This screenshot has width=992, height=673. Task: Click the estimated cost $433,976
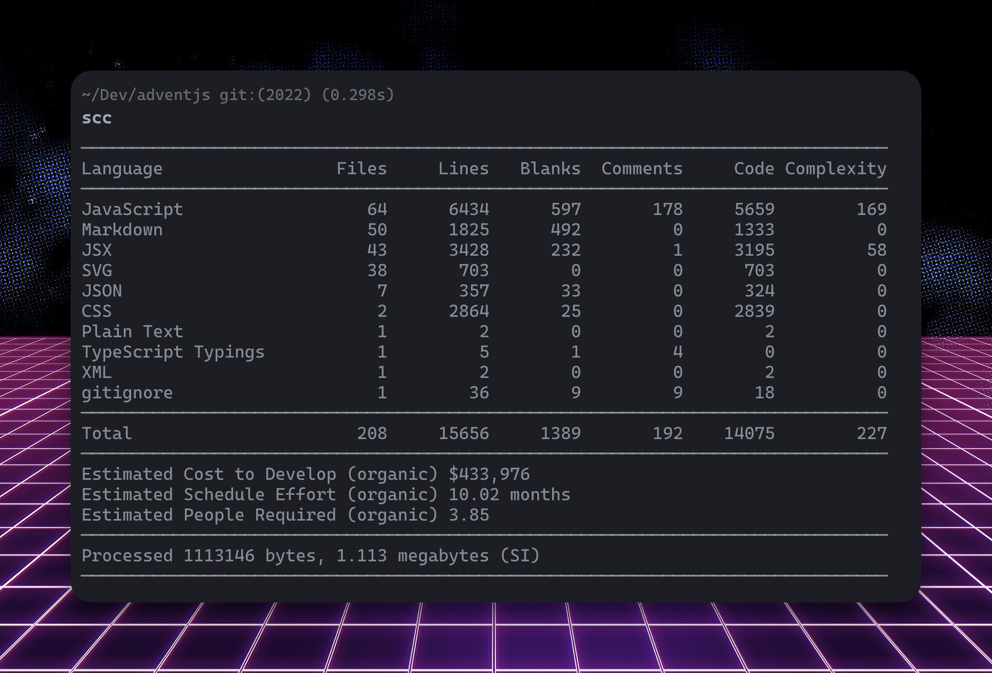(489, 474)
